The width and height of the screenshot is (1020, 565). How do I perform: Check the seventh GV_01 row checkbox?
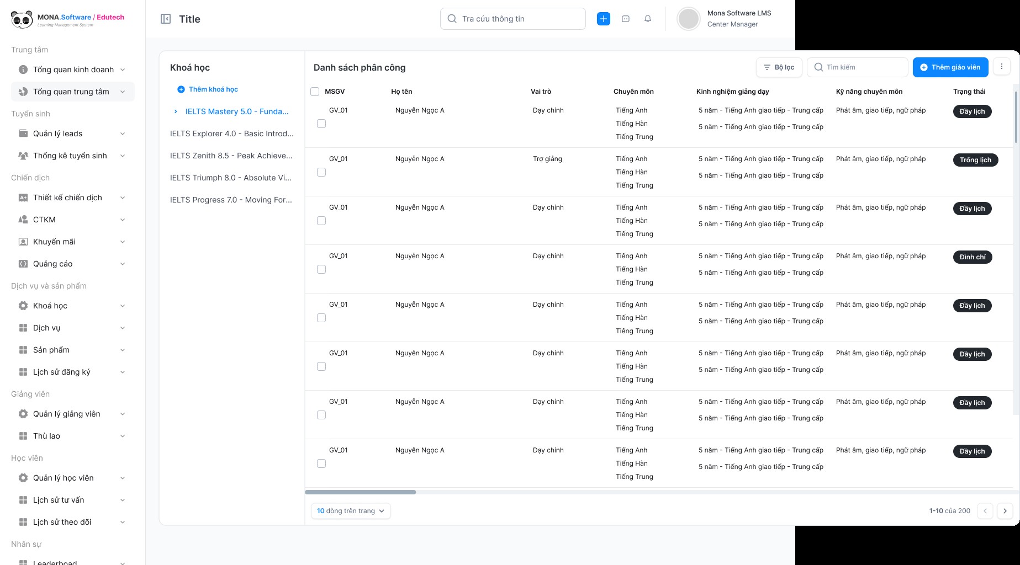point(321,415)
